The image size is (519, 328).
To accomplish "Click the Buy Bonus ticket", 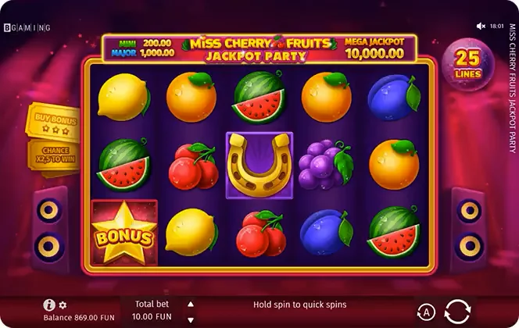I will [53, 123].
